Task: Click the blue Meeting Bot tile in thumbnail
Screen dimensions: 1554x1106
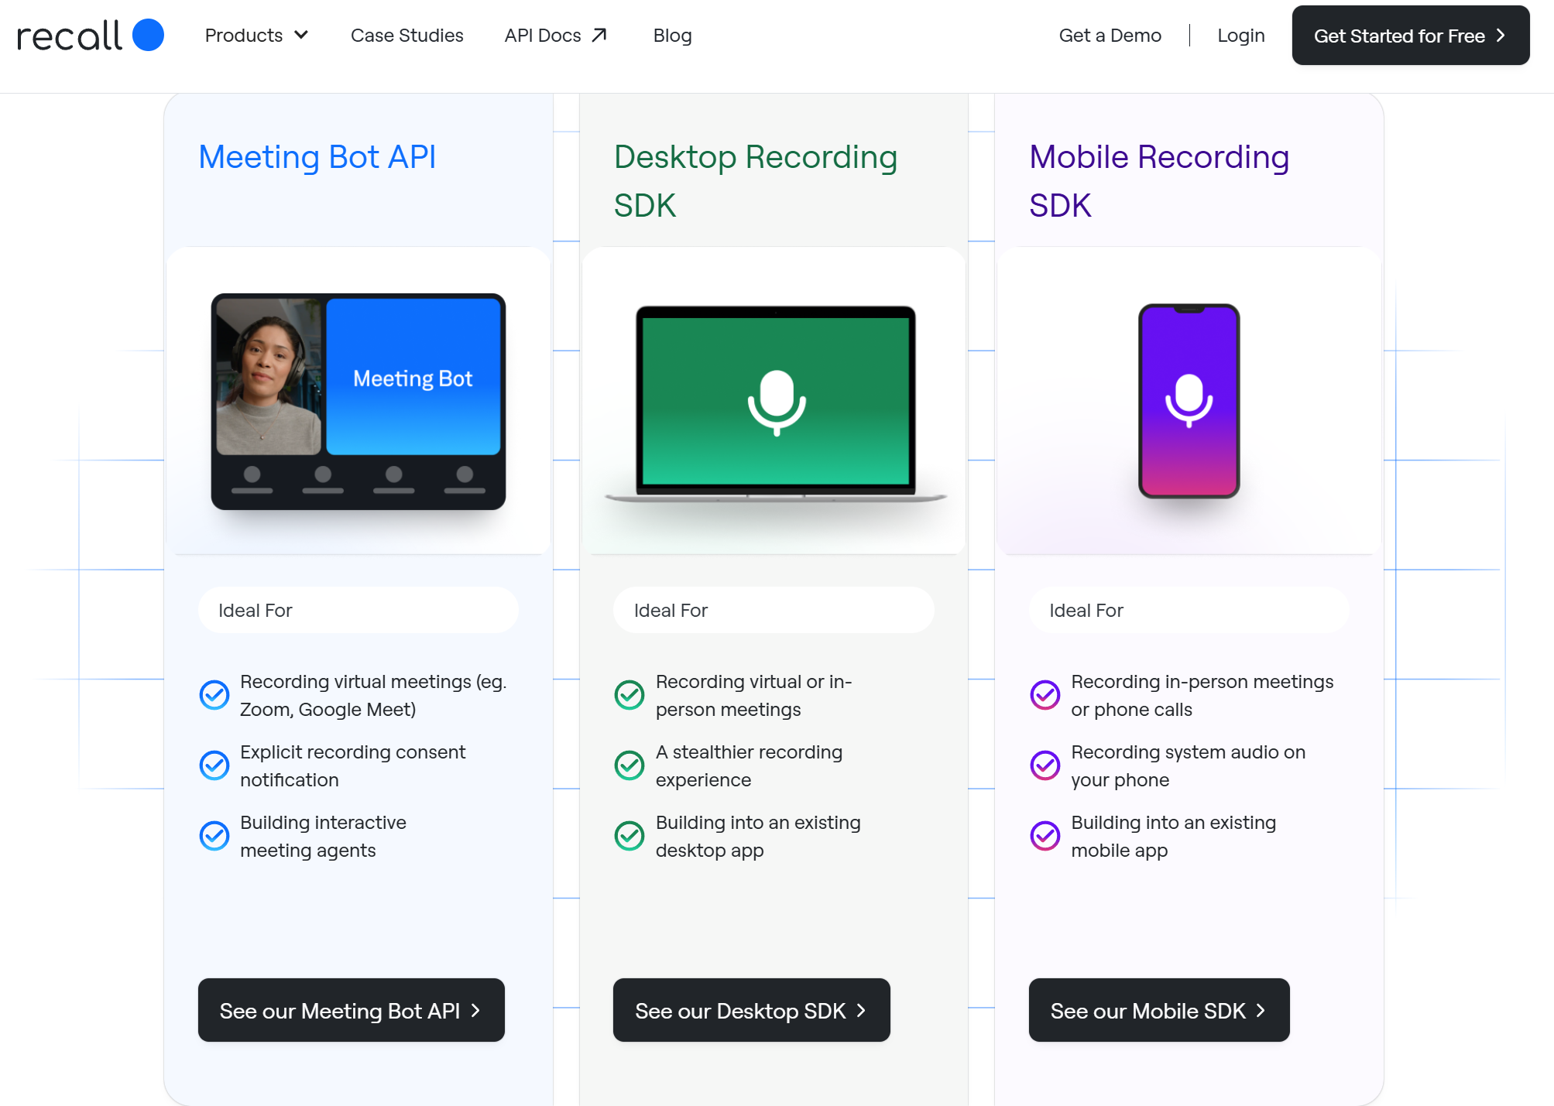Action: tap(413, 377)
